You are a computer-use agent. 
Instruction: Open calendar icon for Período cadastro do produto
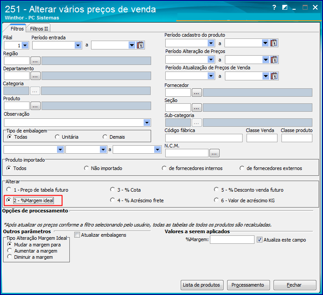tap(274, 43)
